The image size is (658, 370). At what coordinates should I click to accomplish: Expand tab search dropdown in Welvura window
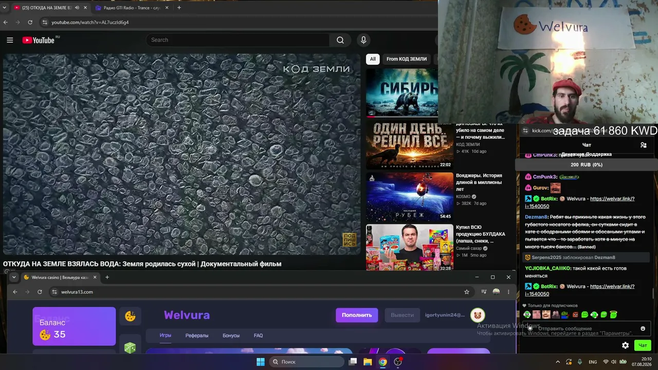pos(14,277)
